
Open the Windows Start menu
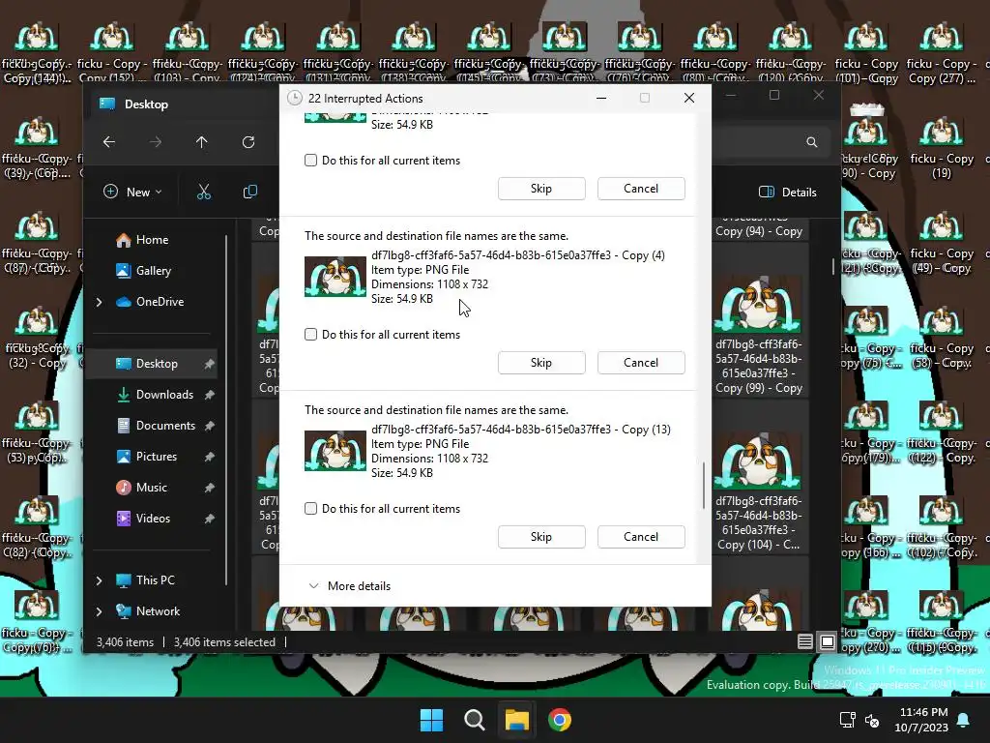432,720
